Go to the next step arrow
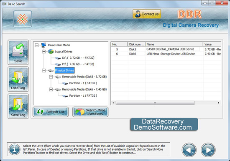This screenshot has height=161, width=230. click(x=208, y=150)
